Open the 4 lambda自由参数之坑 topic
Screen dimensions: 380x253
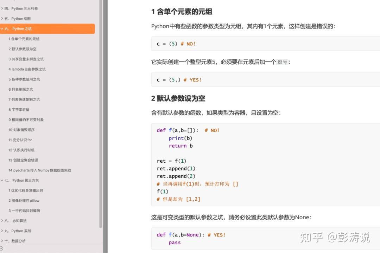coord(28,69)
